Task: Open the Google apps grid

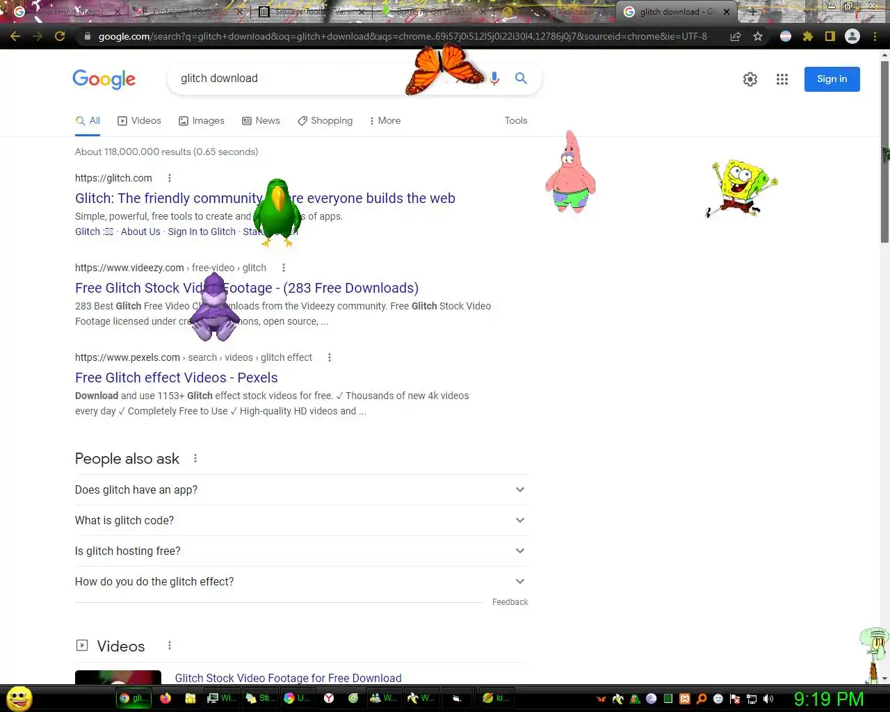Action: (782, 79)
